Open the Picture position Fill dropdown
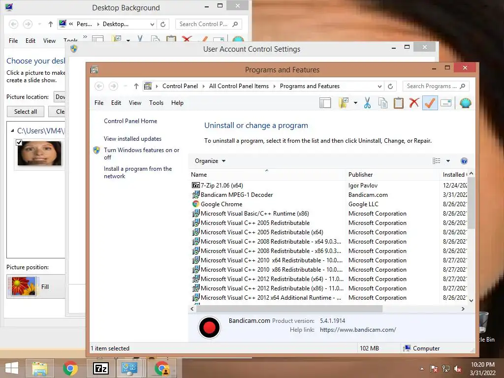This screenshot has height=378, width=504. tap(35, 287)
